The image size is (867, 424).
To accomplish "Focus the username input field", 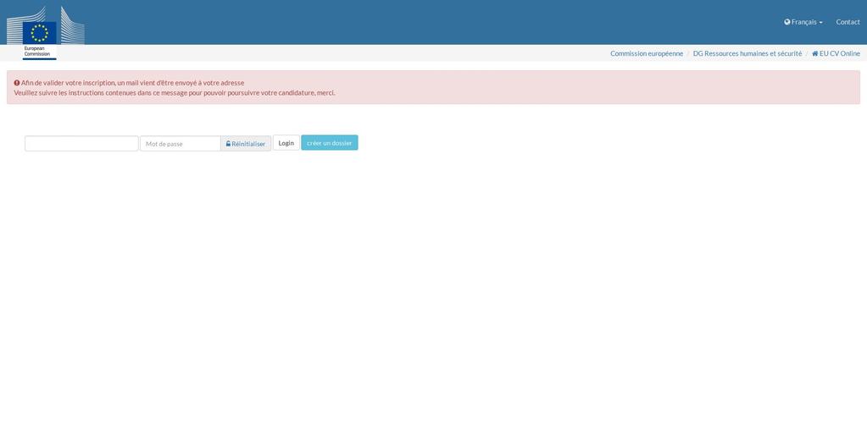I will [x=81, y=144].
